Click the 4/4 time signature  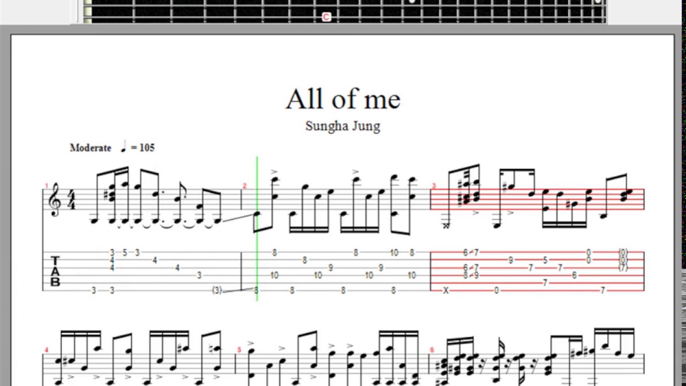[x=71, y=199]
